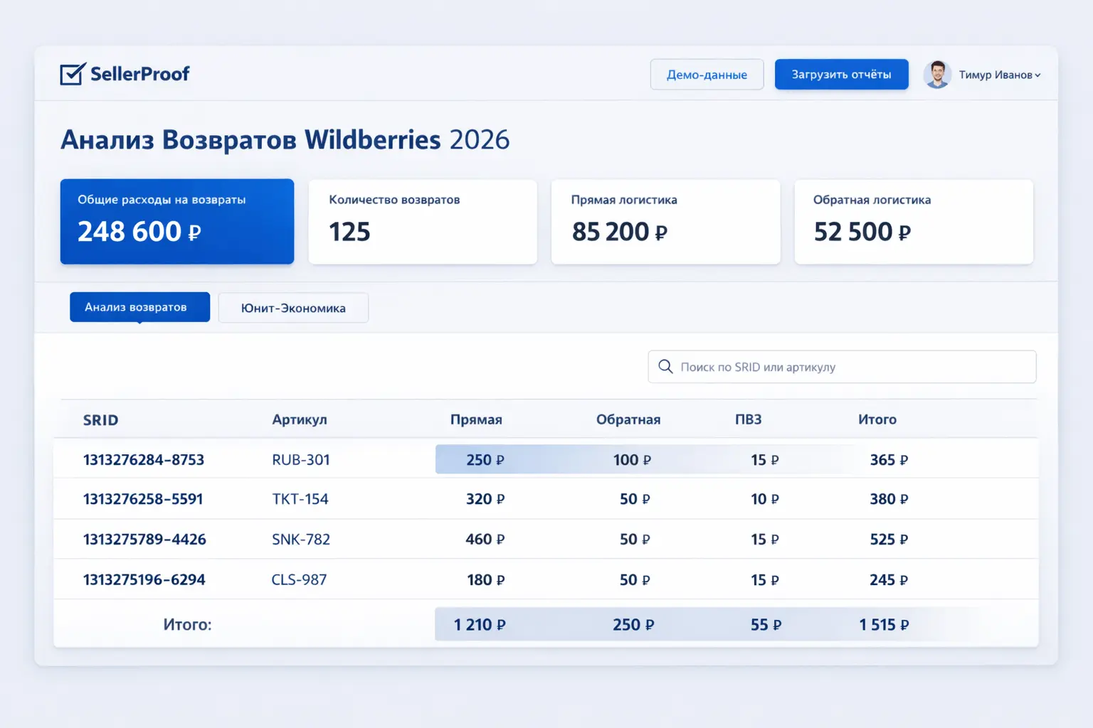Select SRID 1313275789-4426 row
Viewport: 1093px width, 728px height.
click(x=144, y=539)
